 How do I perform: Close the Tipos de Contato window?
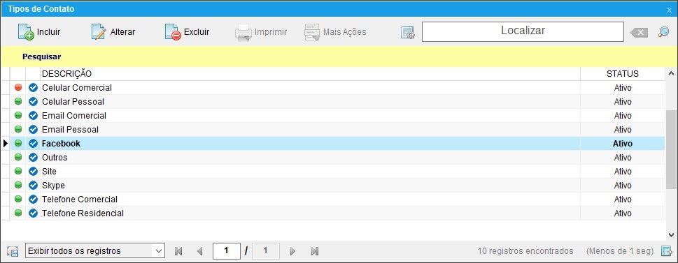click(x=670, y=10)
